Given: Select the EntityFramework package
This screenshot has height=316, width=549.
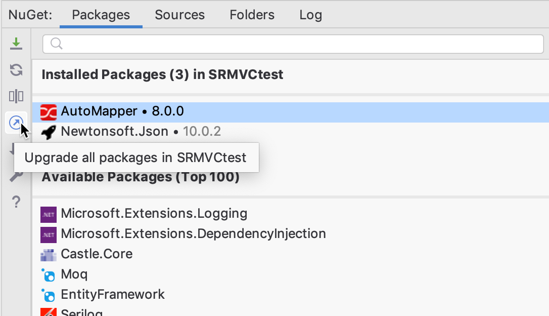Looking at the screenshot, I should (x=113, y=295).
